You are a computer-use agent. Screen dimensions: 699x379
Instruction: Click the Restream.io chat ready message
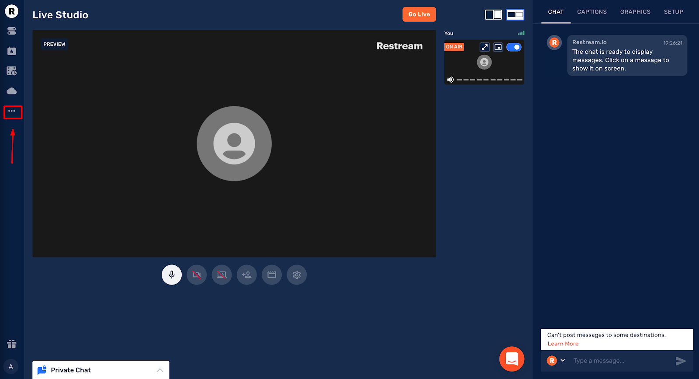tap(627, 56)
